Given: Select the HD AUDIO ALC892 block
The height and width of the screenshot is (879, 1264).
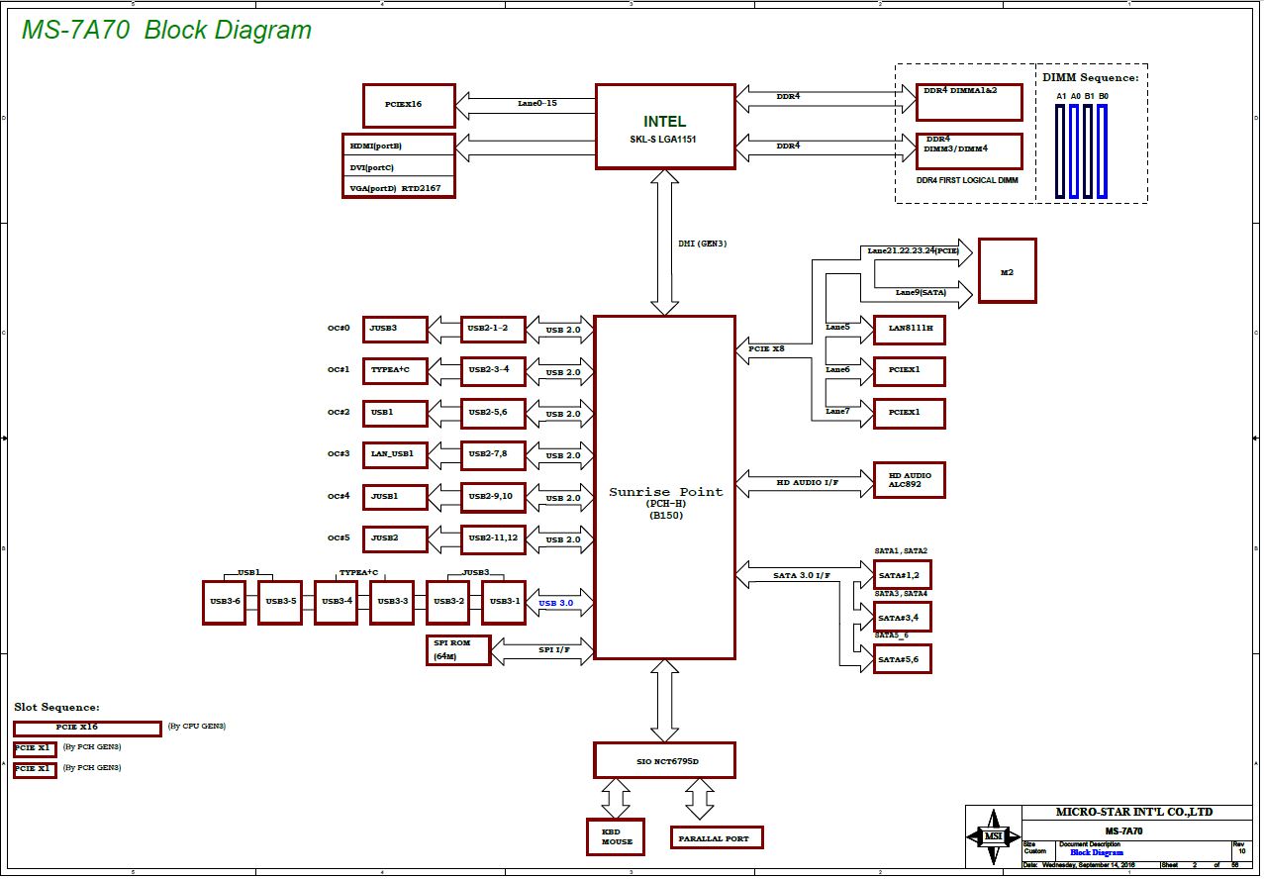Looking at the screenshot, I should (909, 480).
